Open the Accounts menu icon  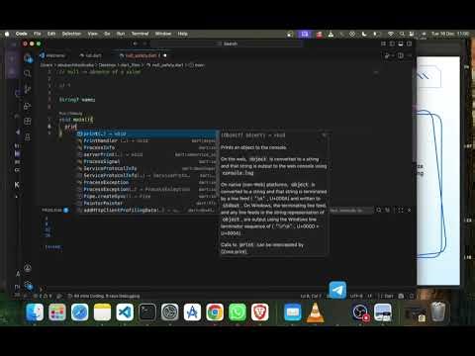tap(28, 268)
